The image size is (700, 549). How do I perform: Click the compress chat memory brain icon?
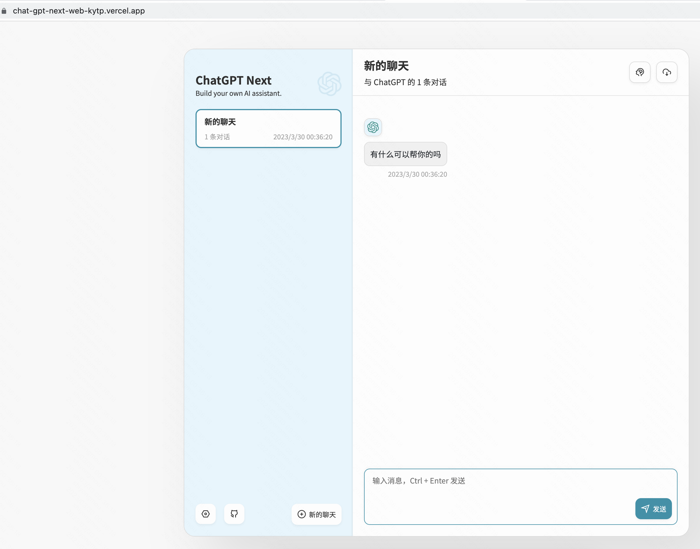[x=640, y=72]
